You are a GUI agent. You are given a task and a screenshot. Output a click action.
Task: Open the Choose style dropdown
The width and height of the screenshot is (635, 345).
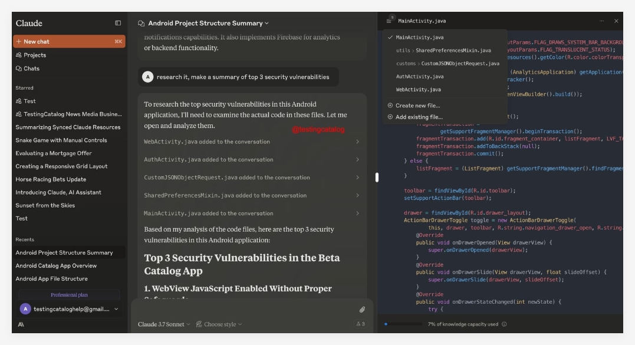tap(219, 324)
